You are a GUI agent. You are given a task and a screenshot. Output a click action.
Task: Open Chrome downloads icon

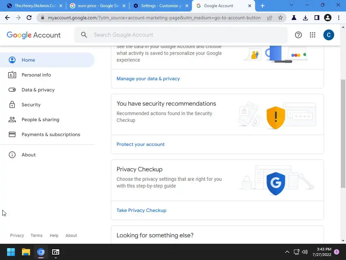pyautogui.click(x=305, y=18)
